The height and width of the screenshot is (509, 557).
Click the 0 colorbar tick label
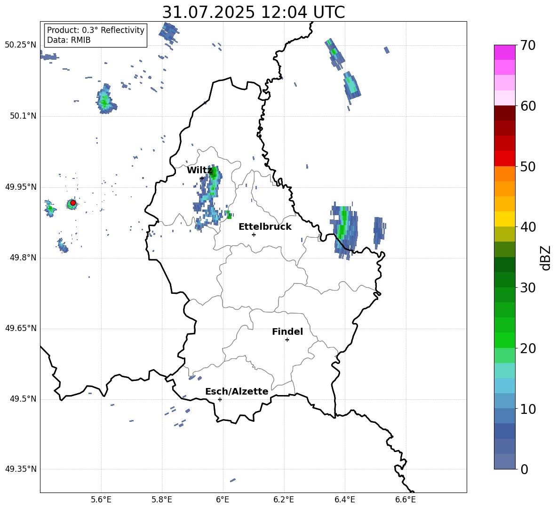tap(525, 469)
